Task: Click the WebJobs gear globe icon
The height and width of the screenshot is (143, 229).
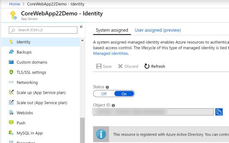Action: click(11, 113)
